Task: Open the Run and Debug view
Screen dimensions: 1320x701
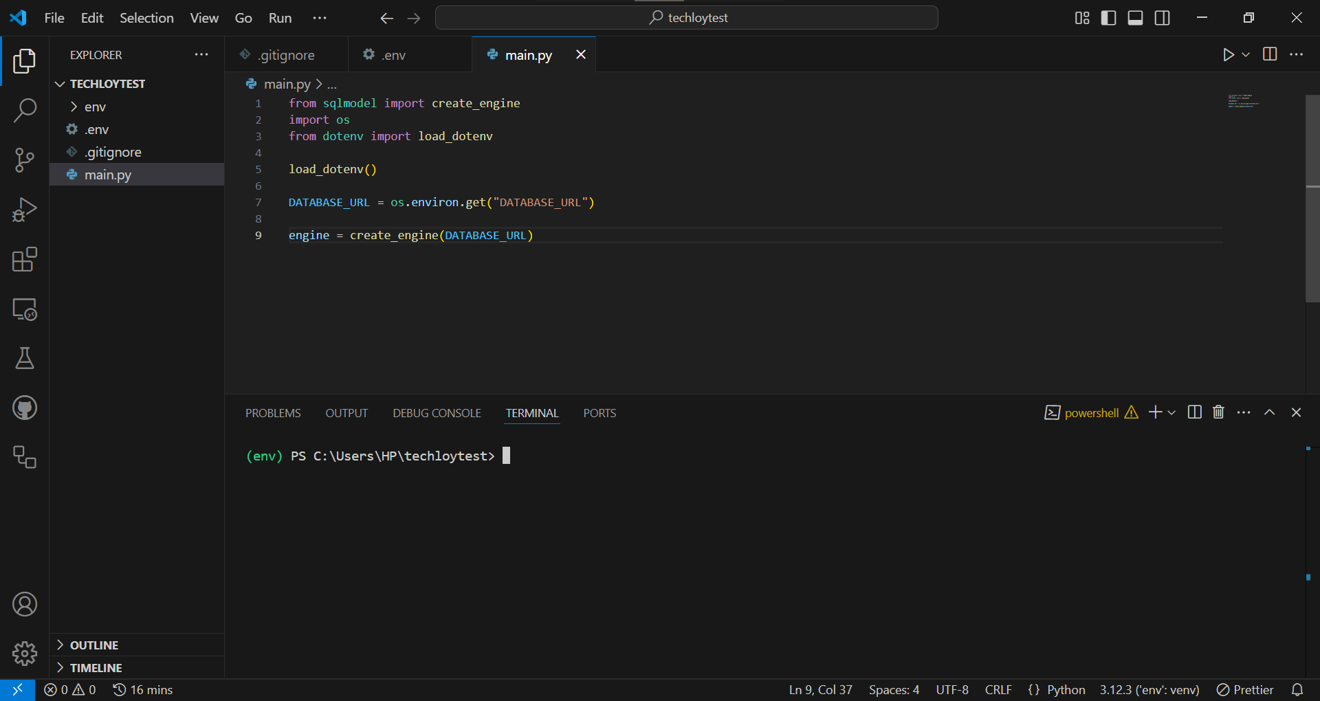Action: tap(25, 210)
